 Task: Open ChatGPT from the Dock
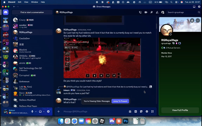tap(95, 121)
